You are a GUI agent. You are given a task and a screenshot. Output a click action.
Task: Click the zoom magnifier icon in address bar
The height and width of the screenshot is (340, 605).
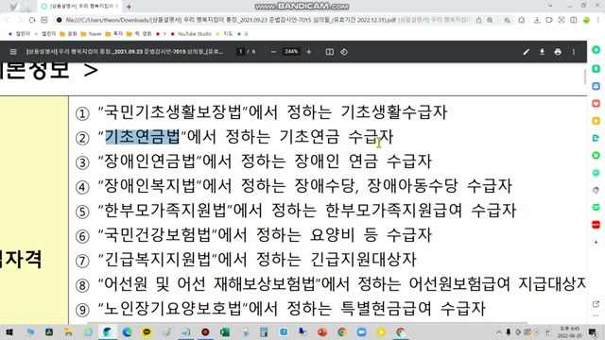[490, 20]
